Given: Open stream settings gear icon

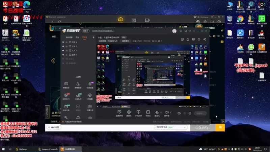Looking at the screenshot, I should pyautogui.click(x=190, y=113).
